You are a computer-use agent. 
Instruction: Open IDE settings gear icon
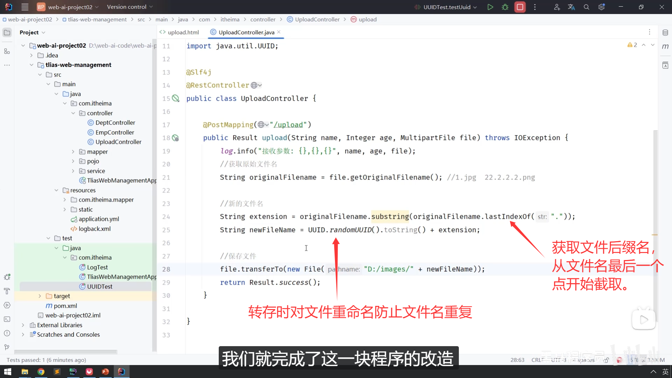[x=601, y=7]
